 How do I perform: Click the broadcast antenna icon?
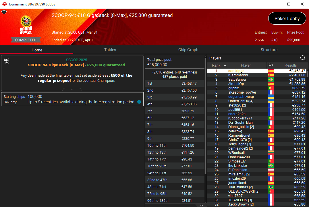[7, 61]
